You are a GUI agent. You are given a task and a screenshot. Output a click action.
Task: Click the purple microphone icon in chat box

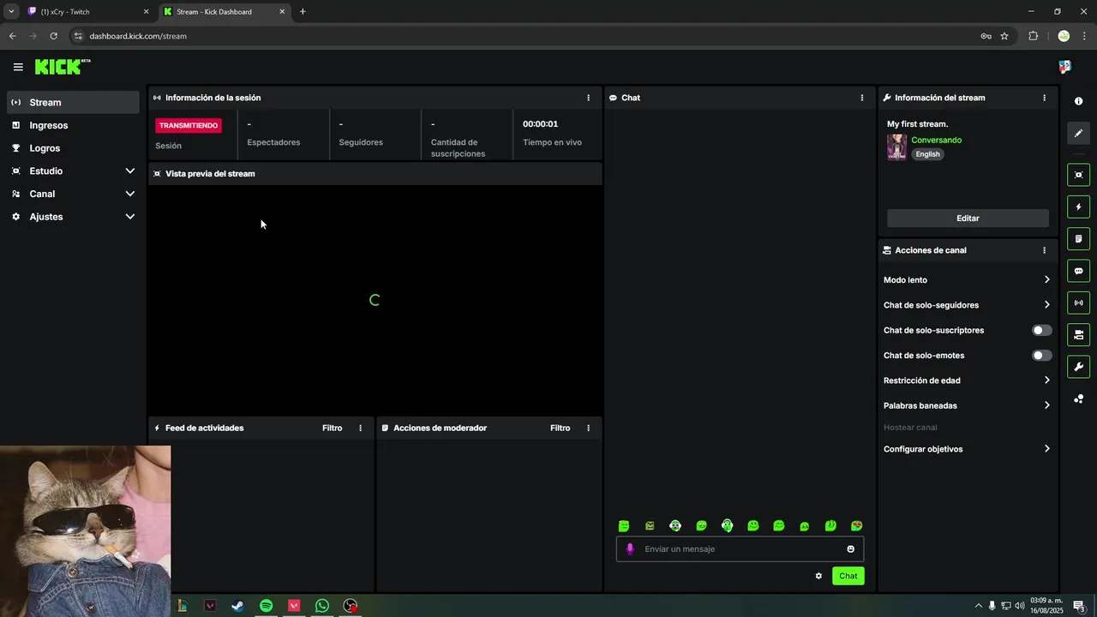pyautogui.click(x=630, y=549)
